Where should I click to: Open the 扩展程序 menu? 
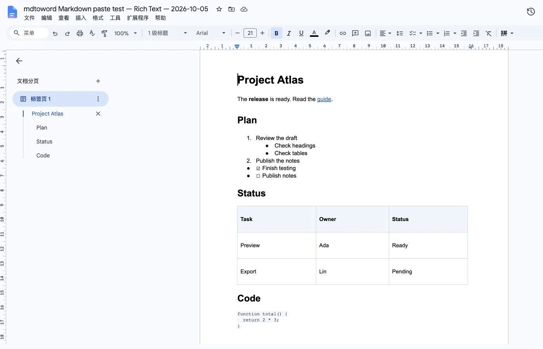tap(138, 18)
